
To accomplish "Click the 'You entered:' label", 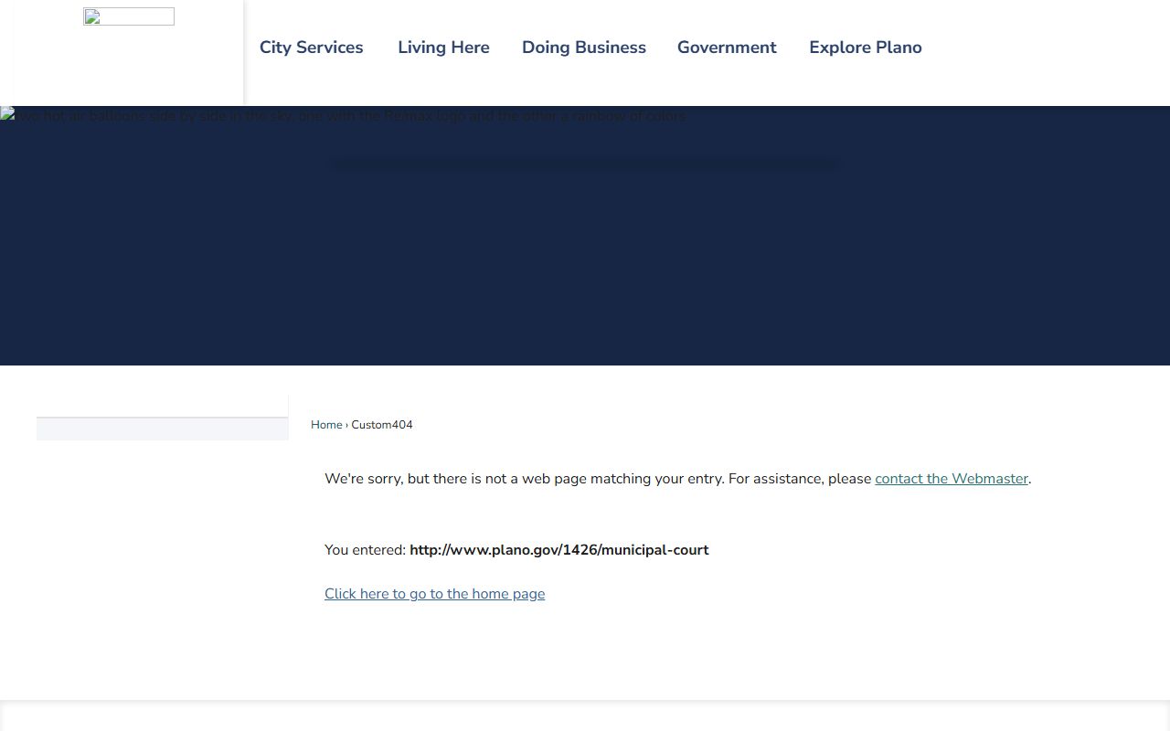I will pyautogui.click(x=365, y=550).
